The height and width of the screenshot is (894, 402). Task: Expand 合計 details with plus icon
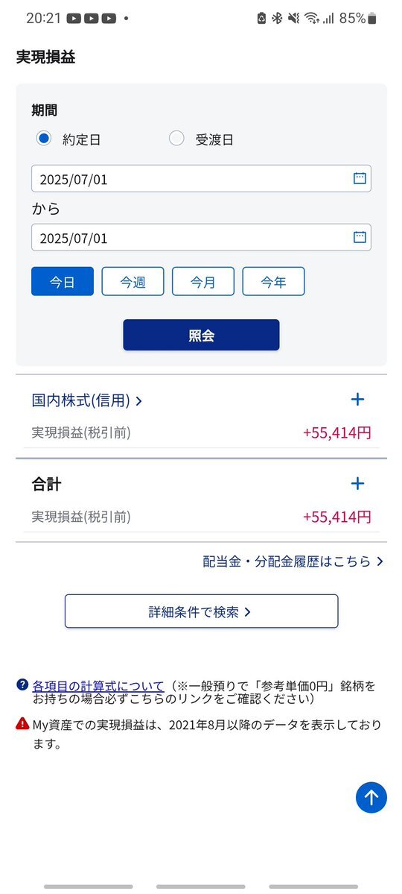(x=357, y=484)
